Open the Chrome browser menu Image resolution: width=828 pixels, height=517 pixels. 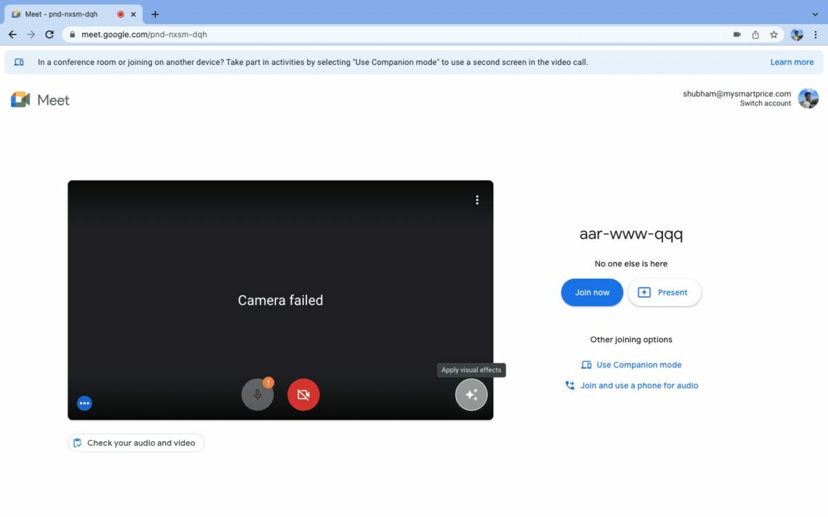pyautogui.click(x=816, y=34)
